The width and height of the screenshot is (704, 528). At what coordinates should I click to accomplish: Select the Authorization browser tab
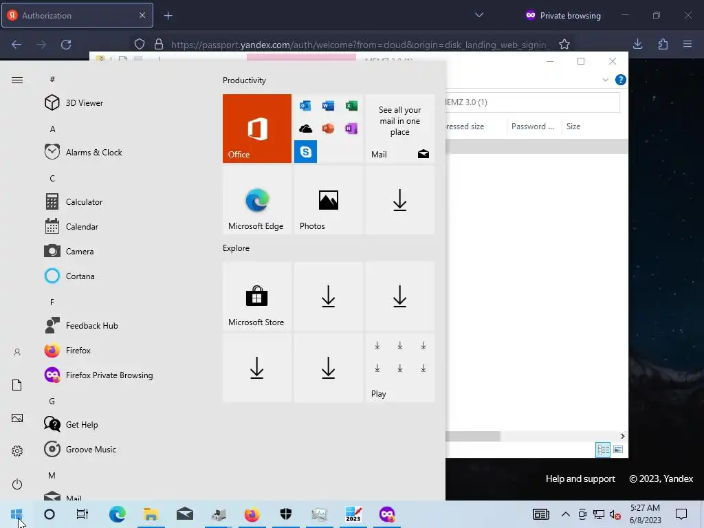click(x=77, y=15)
